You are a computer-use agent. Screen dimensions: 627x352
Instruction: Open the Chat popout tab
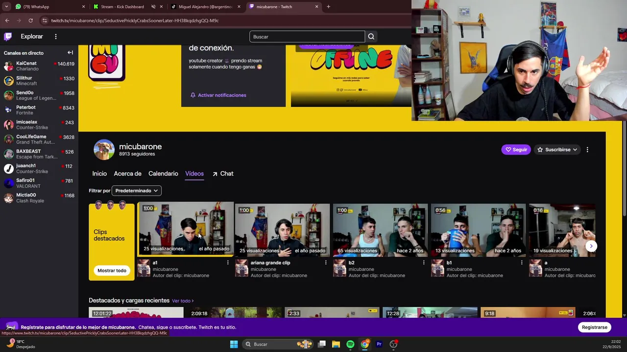(x=223, y=174)
